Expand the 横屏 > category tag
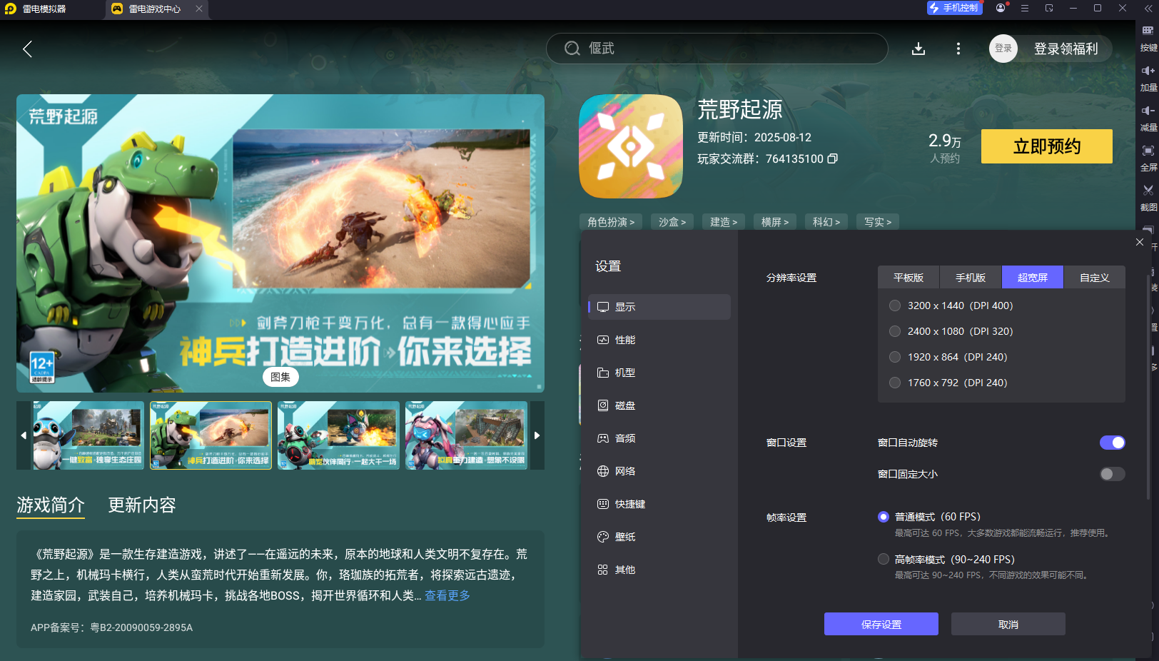The image size is (1159, 661). pos(775,222)
